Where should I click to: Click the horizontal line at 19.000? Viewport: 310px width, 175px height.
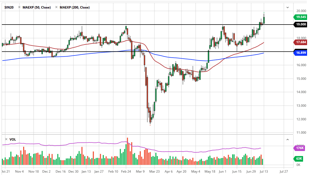160,25
